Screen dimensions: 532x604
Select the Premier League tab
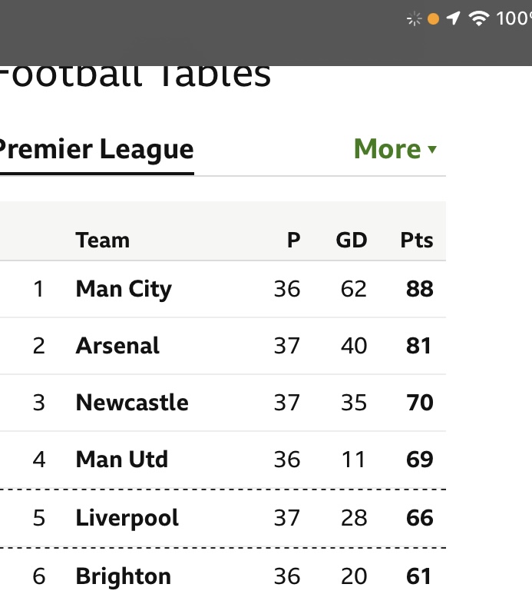click(96, 149)
